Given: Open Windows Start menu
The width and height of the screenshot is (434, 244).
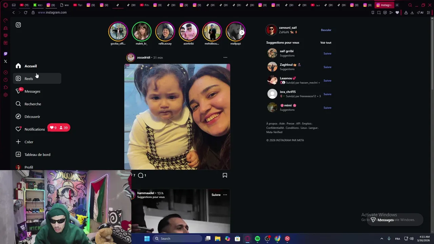Looking at the screenshot, I should click(x=147, y=239).
